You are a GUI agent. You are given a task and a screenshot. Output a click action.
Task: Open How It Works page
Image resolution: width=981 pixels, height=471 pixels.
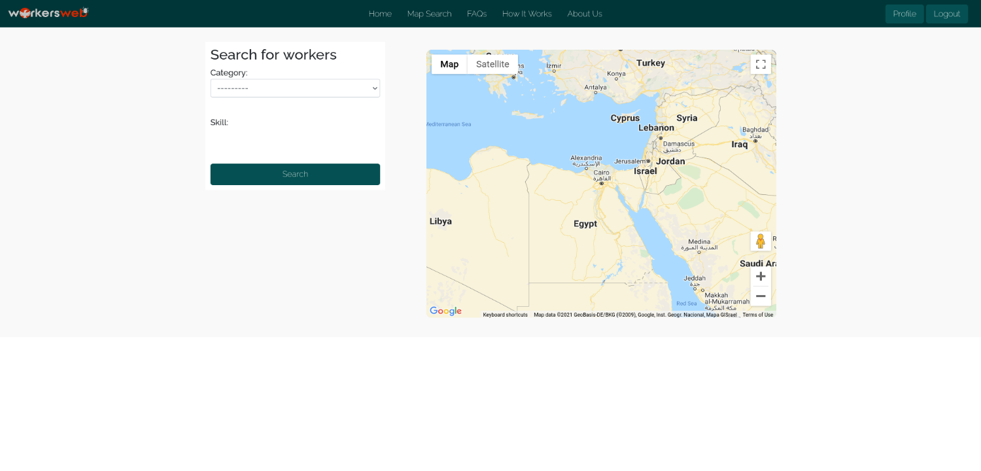pos(526,14)
